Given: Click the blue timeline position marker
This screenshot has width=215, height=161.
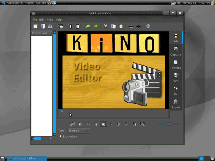Looking at the screenshot, I should pyautogui.click(x=62, y=111).
